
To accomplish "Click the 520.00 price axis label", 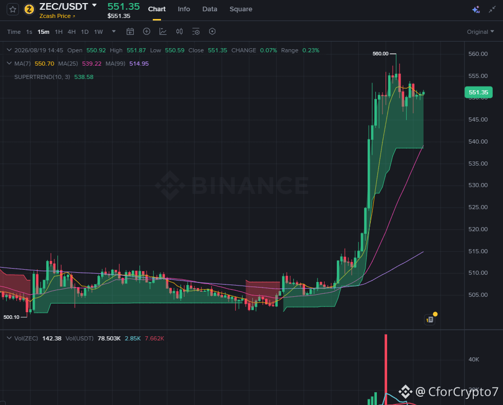I will click(x=478, y=229).
